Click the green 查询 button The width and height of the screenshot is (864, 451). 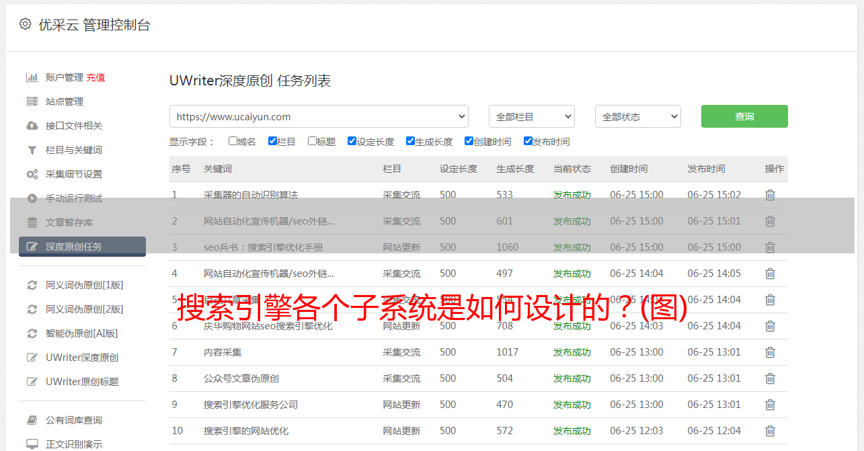click(744, 116)
